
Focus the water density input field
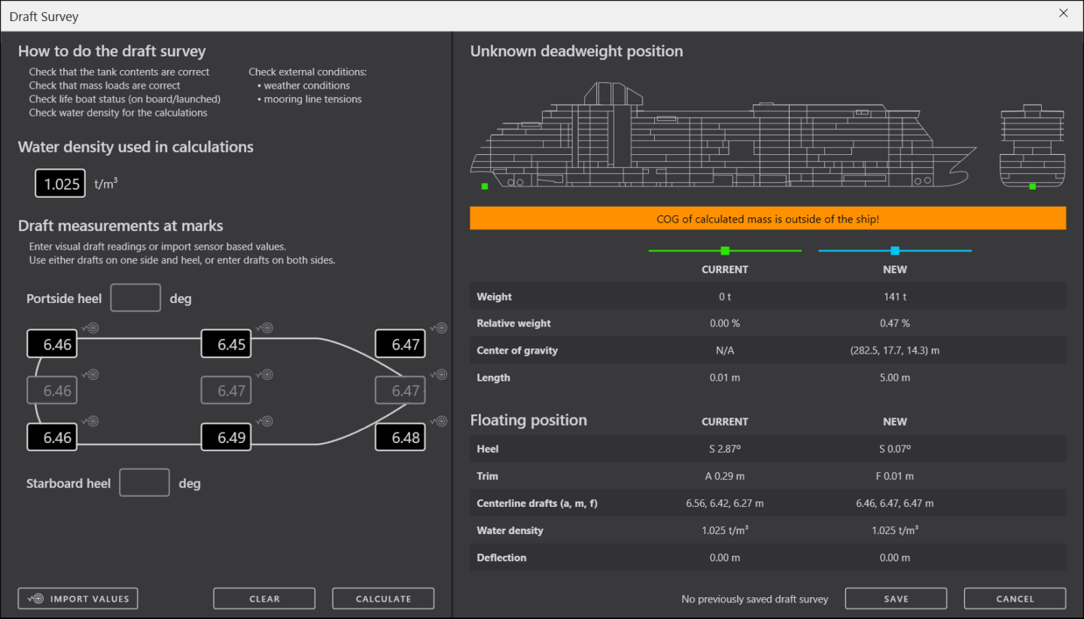(x=60, y=184)
